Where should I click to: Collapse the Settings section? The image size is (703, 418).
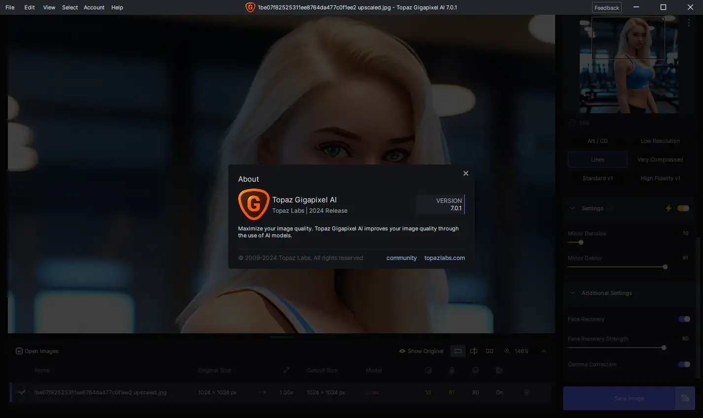(572, 208)
